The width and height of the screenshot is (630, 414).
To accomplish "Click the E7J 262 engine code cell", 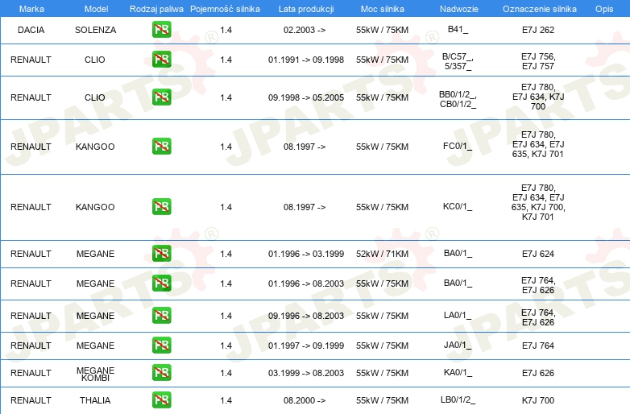I will coord(538,30).
